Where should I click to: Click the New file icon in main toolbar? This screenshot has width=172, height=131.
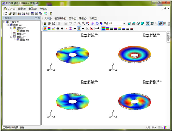click(x=6, y=13)
